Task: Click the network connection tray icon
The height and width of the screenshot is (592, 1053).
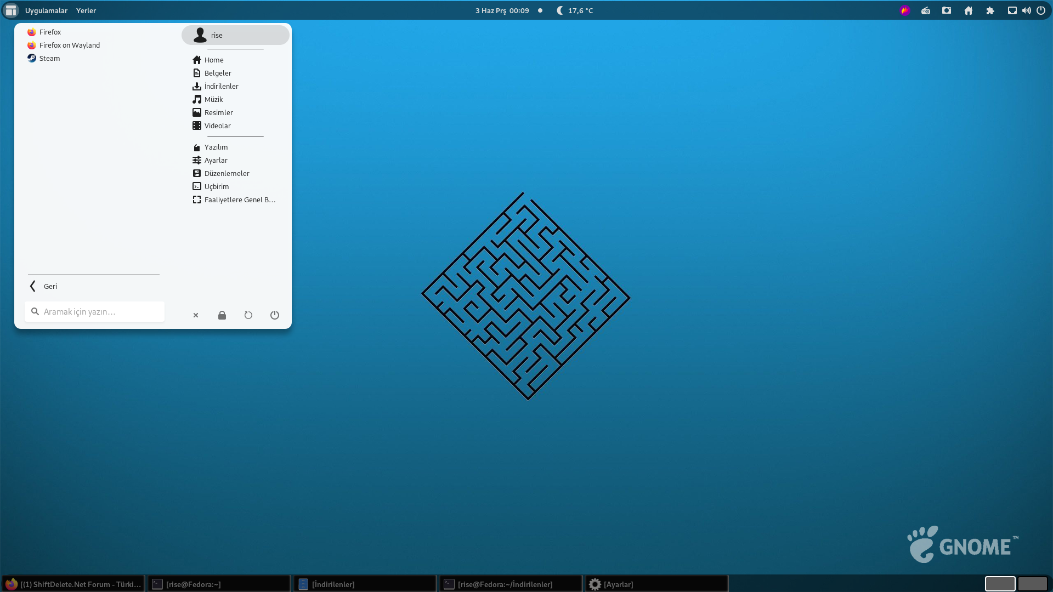Action: tap(1012, 10)
